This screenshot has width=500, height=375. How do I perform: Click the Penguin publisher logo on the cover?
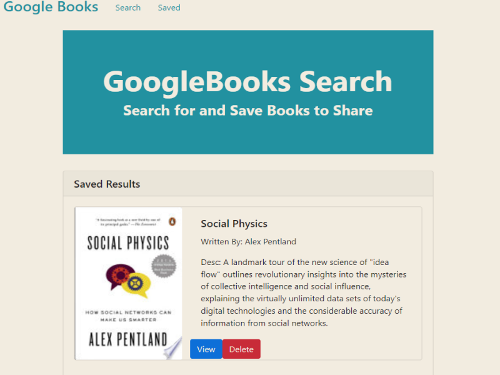point(172,222)
